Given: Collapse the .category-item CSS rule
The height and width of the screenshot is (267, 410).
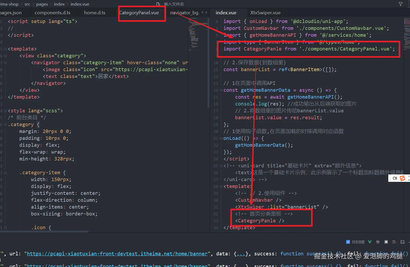Looking at the screenshot, I should coord(5,173).
